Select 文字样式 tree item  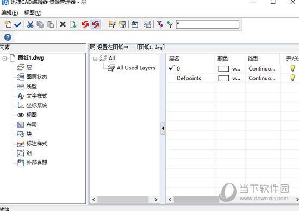click(x=36, y=95)
